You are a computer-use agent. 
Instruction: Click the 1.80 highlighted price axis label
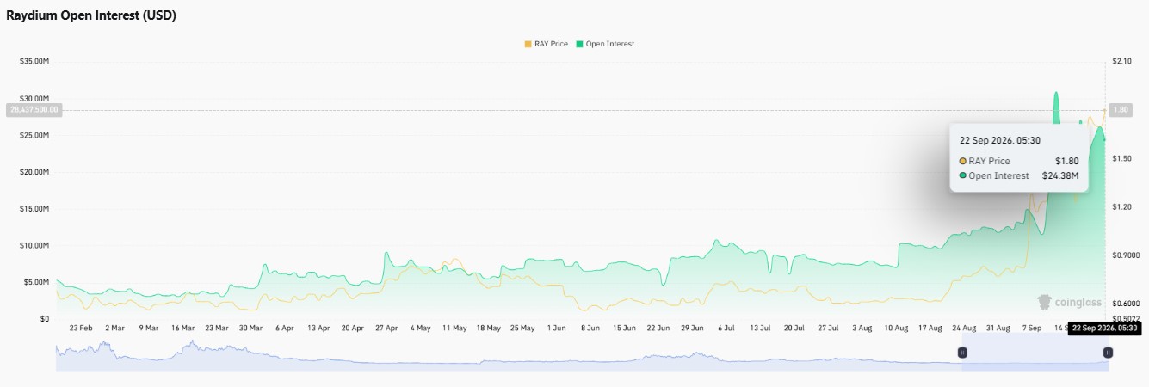pyautogui.click(x=1121, y=110)
